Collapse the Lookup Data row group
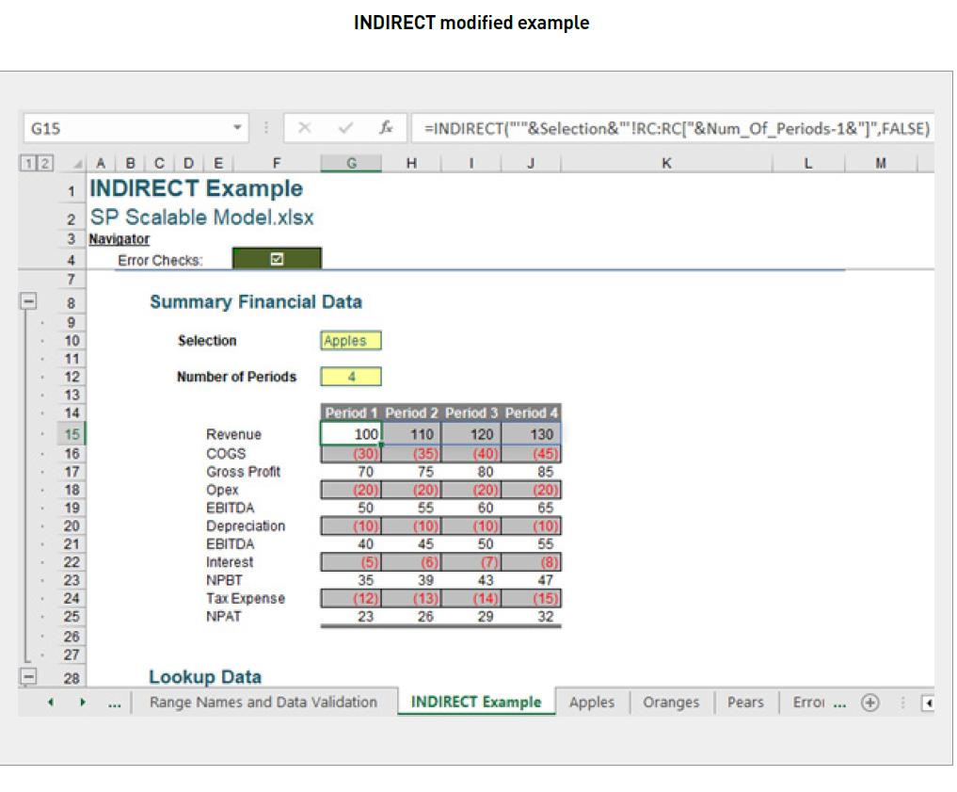 pos(28,677)
